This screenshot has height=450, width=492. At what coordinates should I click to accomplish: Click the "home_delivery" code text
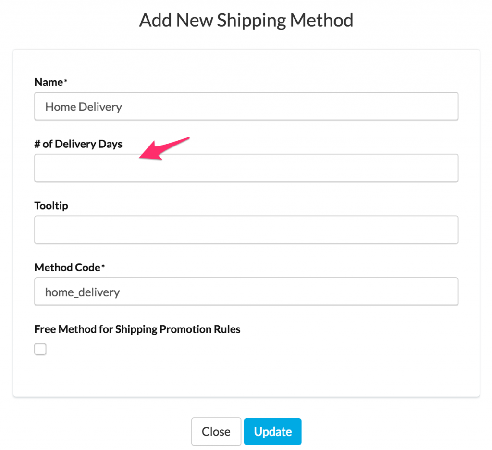pyautogui.click(x=82, y=292)
